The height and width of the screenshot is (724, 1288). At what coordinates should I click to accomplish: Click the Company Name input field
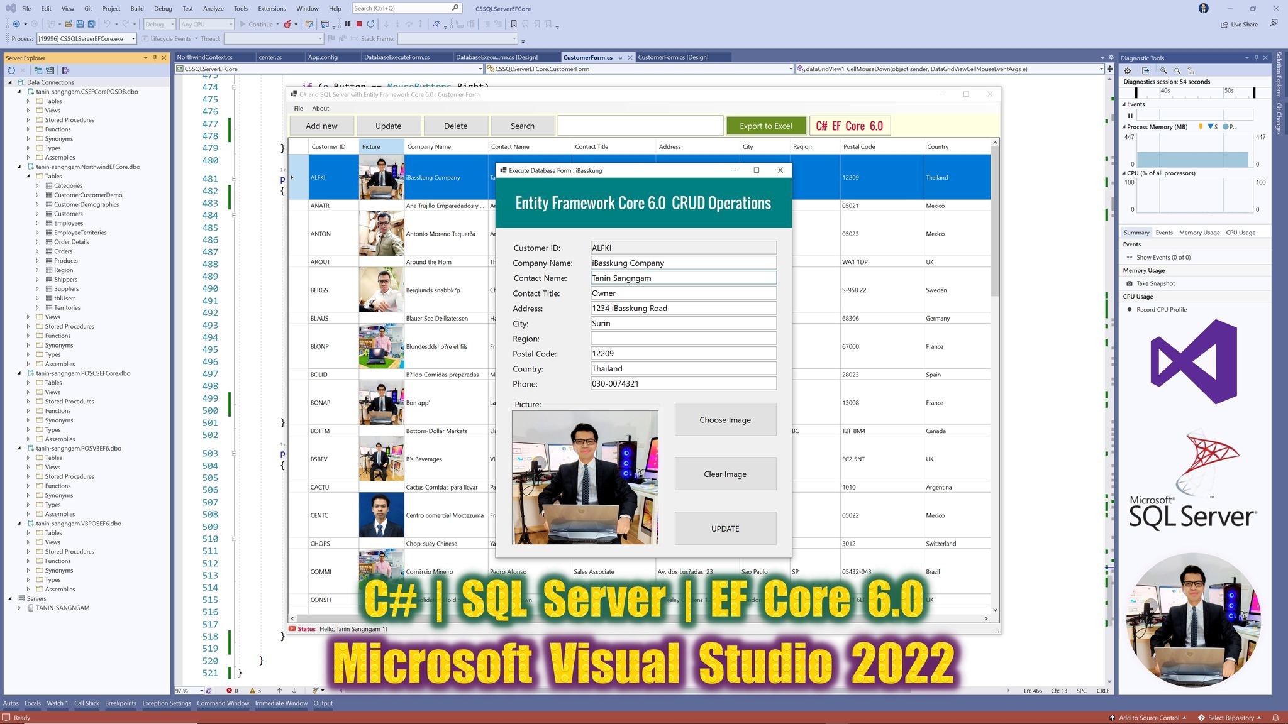pyautogui.click(x=684, y=263)
